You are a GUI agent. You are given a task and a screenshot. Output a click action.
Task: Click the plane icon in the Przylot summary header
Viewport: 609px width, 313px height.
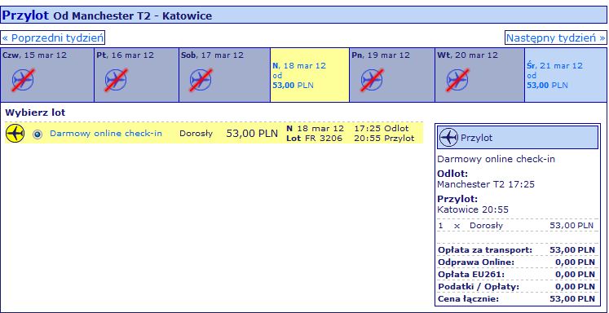(x=449, y=138)
